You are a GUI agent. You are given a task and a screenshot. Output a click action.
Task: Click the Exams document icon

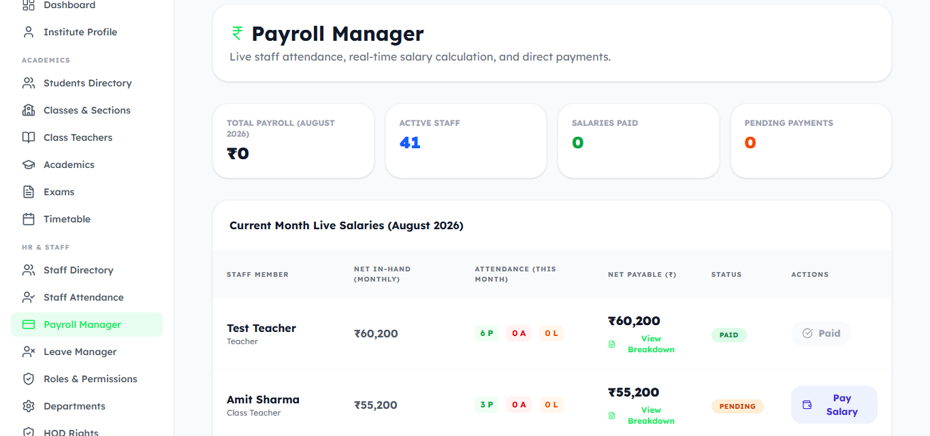(29, 192)
